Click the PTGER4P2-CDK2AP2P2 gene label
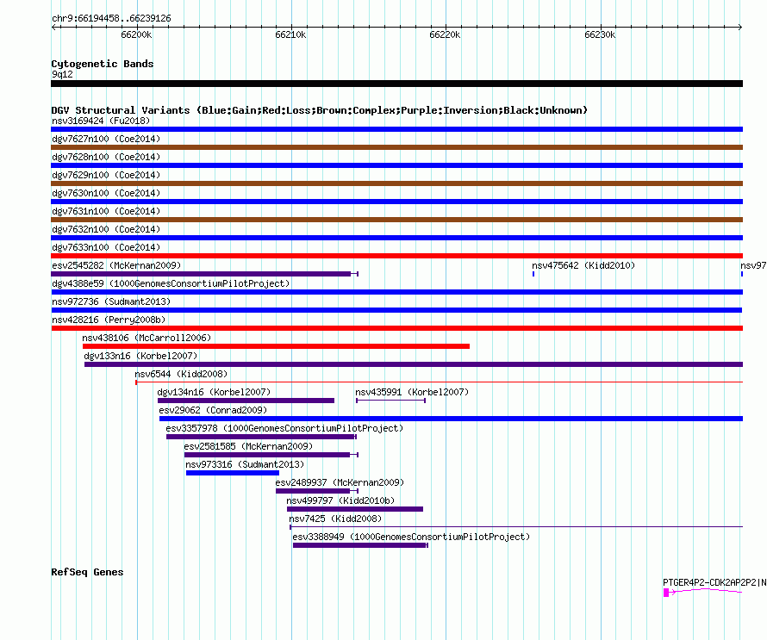This screenshot has width=767, height=640. coord(714,582)
